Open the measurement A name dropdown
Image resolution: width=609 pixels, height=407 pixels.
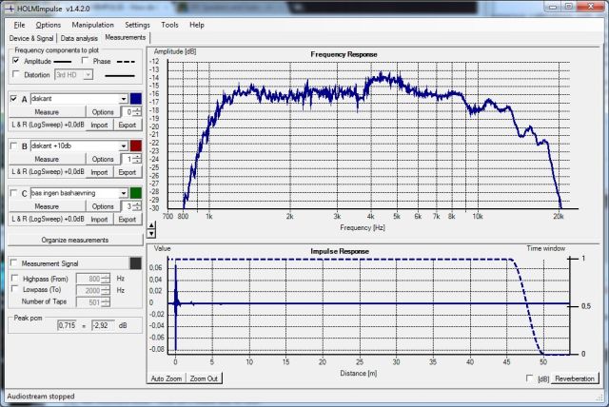click(123, 99)
